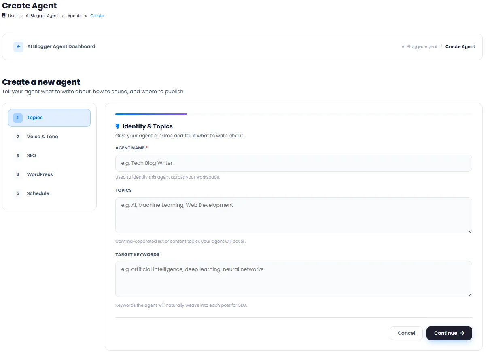Click 'Give your agent a name' description
This screenshot has height=353, width=492.
(180, 136)
